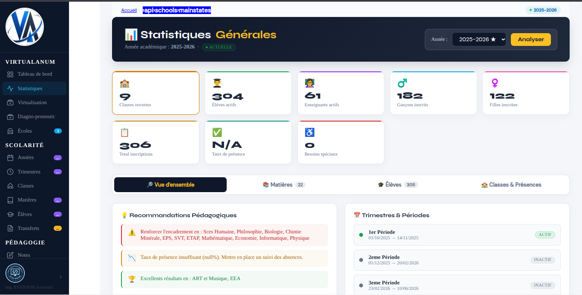Viewport: 582px width, 295px height.
Task: Click the 'Renforcer l'encadrement' recommendation
Action: (225, 235)
